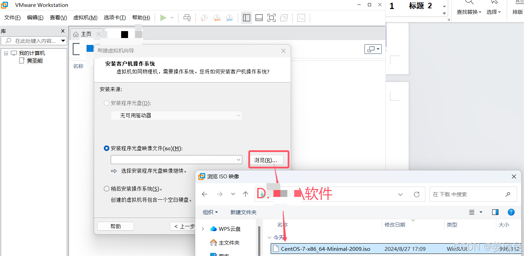The image size is (524, 256).
Task: Click the 新建文件夹 button
Action: tap(243, 212)
